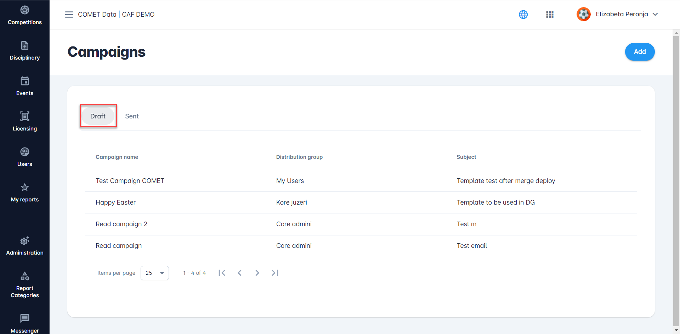Go to the next page of results
The height and width of the screenshot is (334, 680).
pos(257,273)
